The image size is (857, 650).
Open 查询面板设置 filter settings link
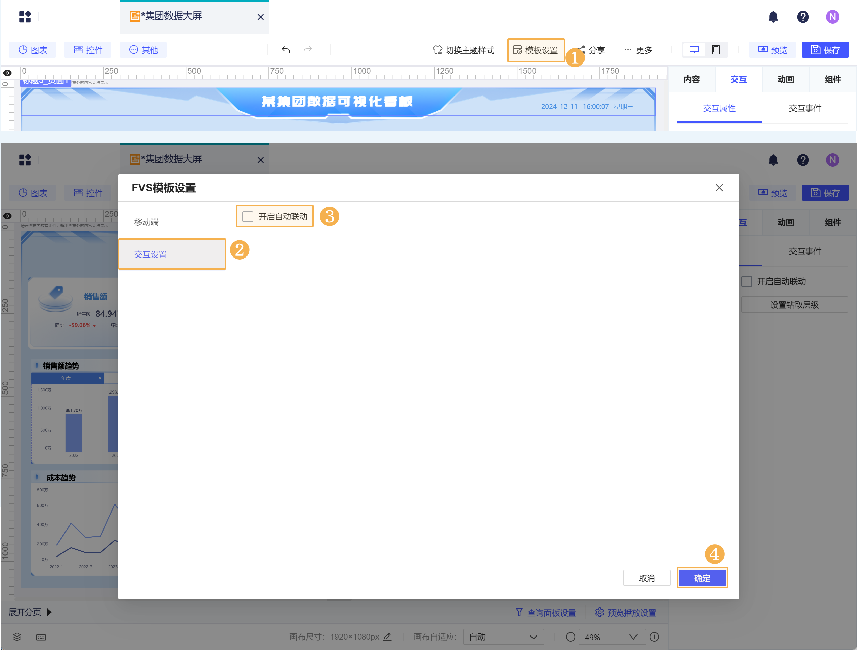(546, 613)
